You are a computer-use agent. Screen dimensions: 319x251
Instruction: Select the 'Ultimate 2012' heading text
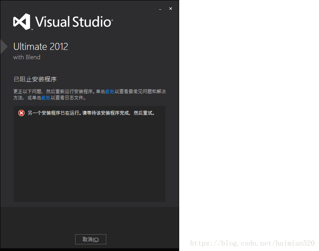[x=41, y=47]
